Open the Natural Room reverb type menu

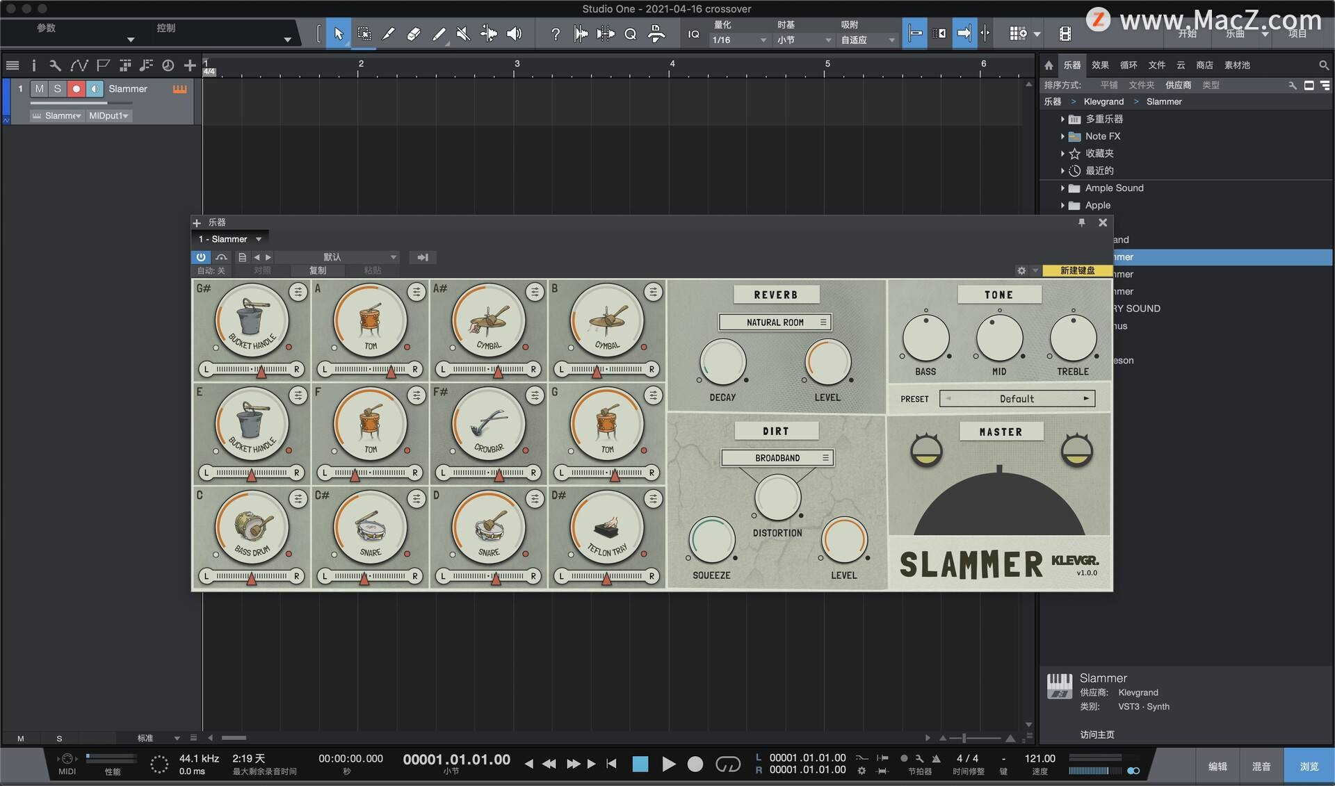click(775, 322)
